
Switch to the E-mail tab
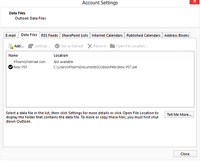coord(11,35)
